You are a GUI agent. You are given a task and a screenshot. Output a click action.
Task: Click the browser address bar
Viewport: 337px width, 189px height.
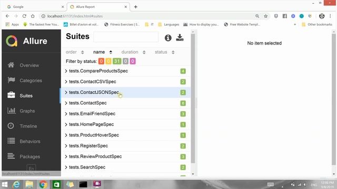(x=148, y=16)
